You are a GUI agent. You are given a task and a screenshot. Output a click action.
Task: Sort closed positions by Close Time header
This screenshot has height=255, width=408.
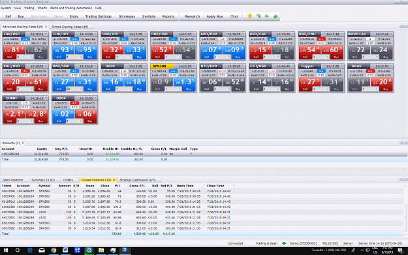pos(215,186)
